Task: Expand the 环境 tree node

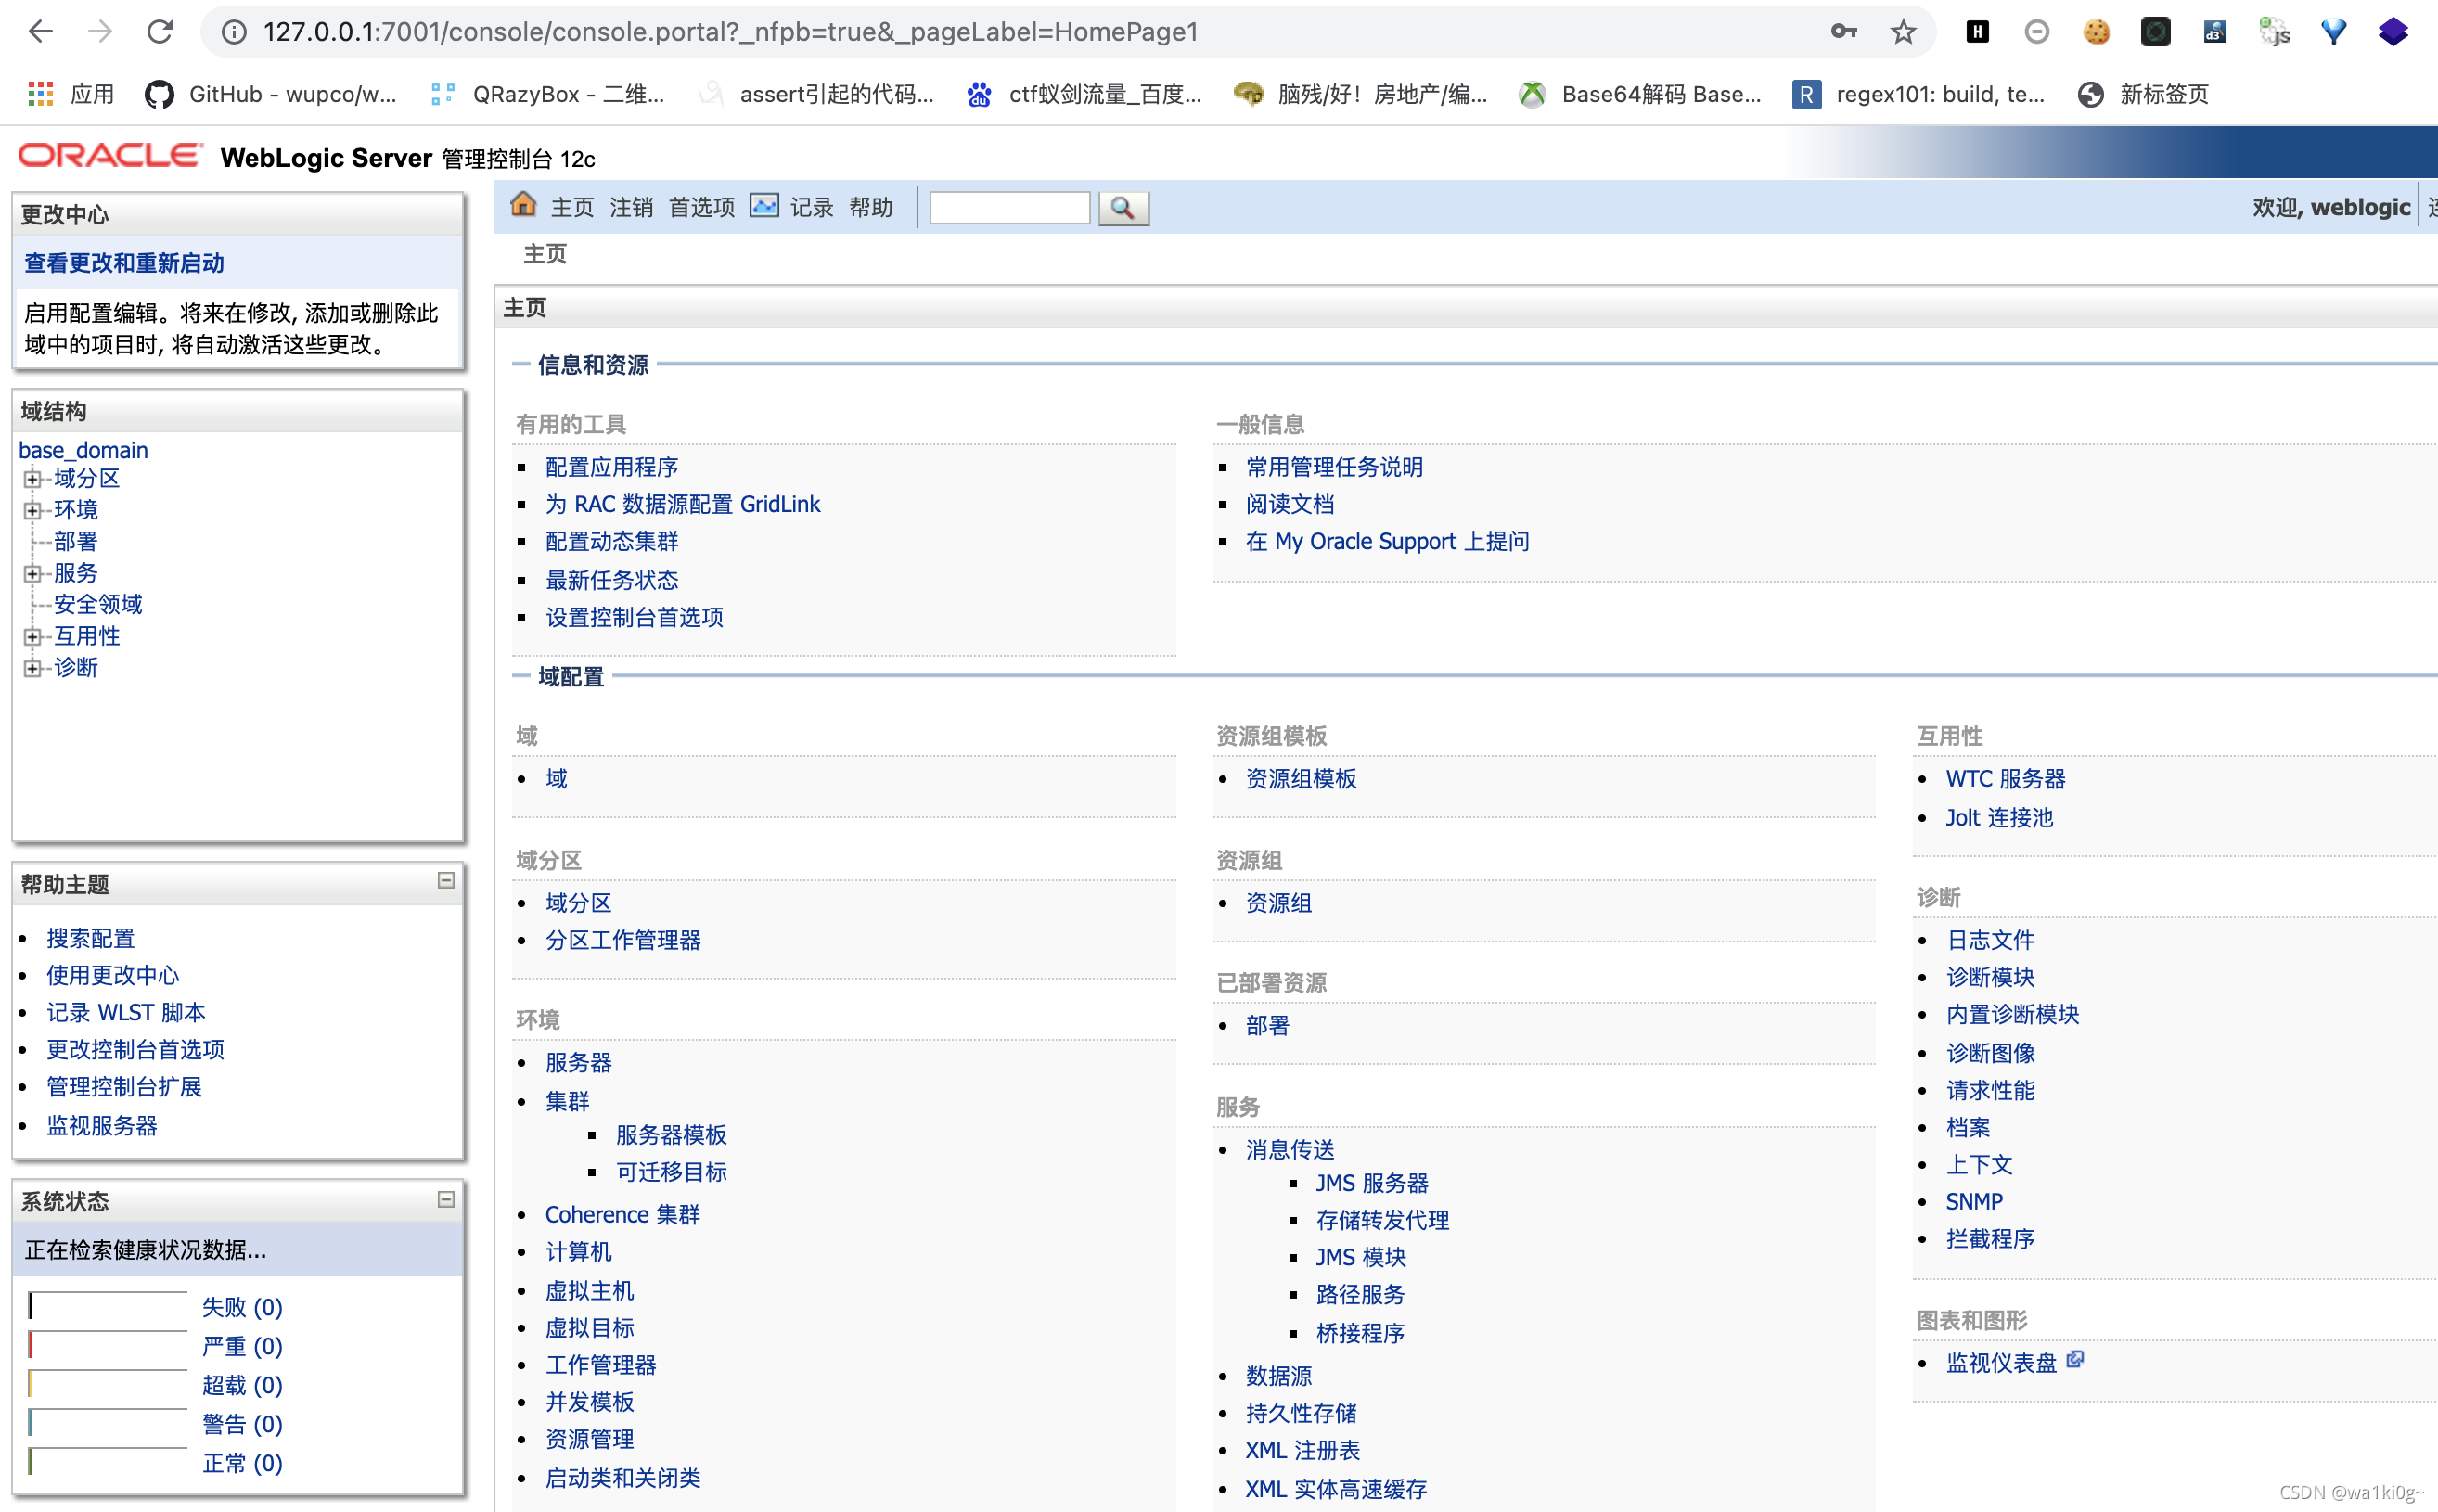Action: point(33,510)
